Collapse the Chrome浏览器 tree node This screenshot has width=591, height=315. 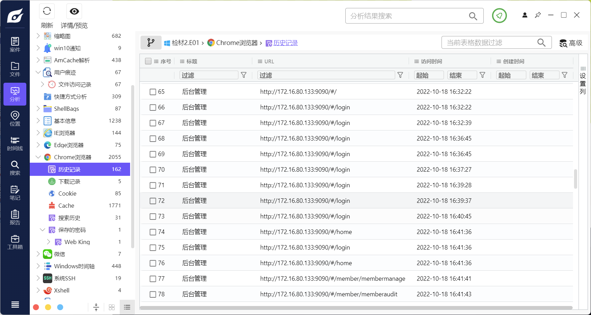click(38, 157)
